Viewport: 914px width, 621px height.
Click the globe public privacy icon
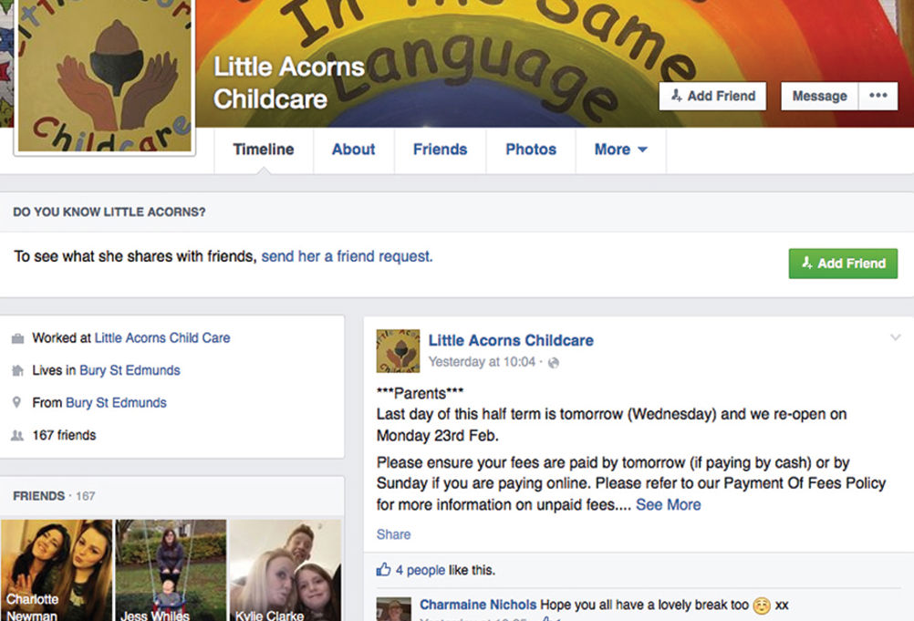tap(554, 363)
